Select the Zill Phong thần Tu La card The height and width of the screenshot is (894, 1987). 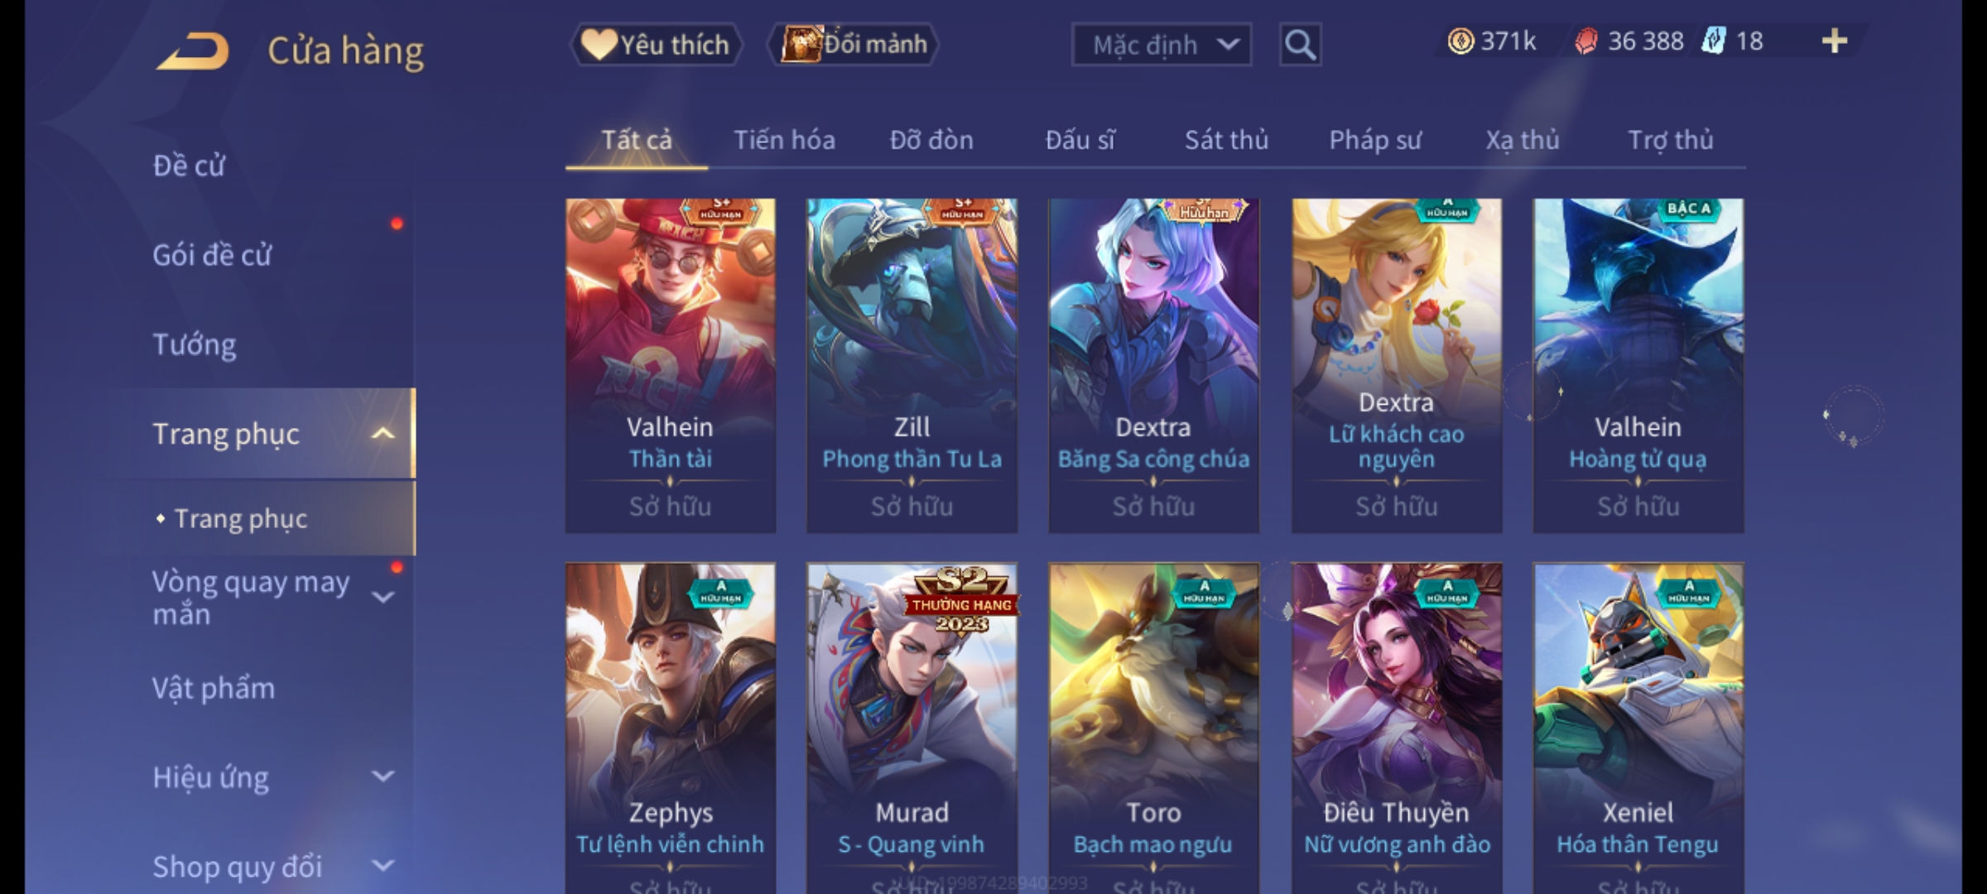tap(912, 365)
